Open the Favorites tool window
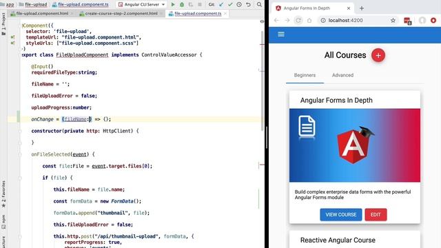 tap(3, 194)
